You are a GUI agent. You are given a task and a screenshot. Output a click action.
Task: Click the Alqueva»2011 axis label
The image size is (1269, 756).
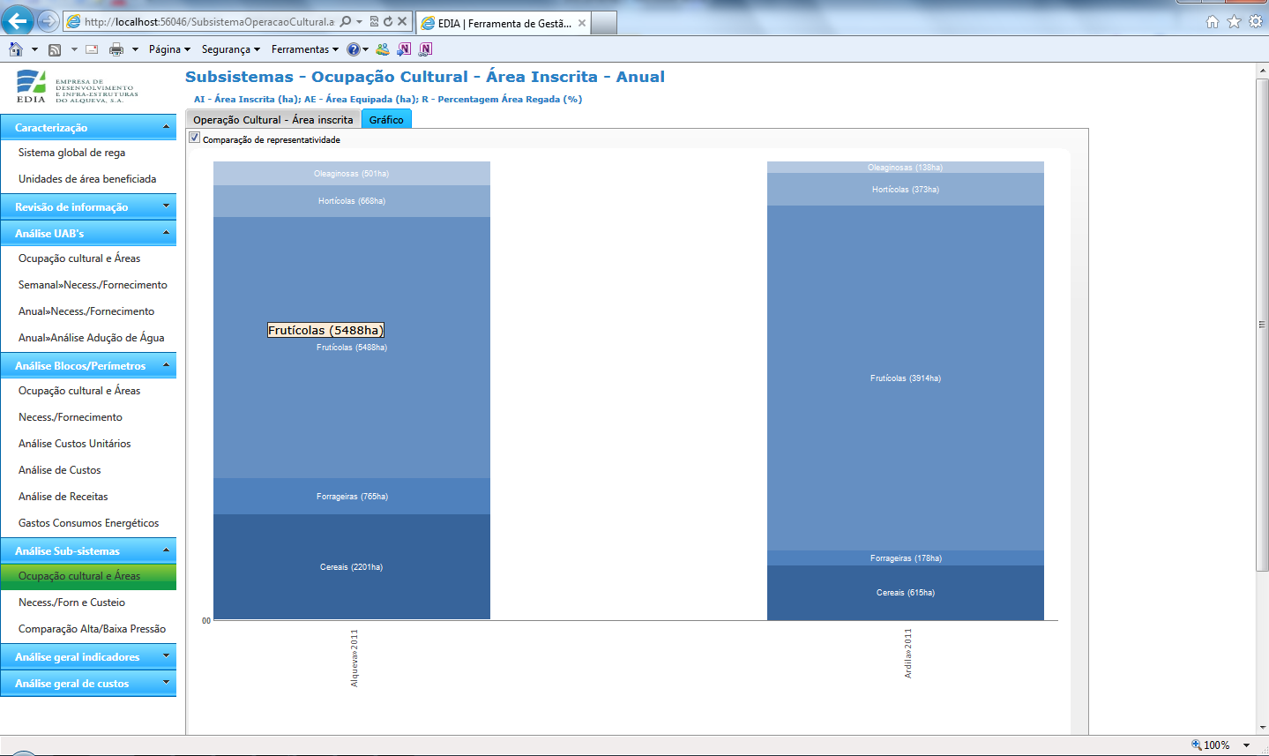click(355, 658)
